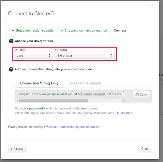Image resolution: width=163 pixels, height=162 pixels.
Task: Go to the Setup connection security step
Action: [x=33, y=31]
